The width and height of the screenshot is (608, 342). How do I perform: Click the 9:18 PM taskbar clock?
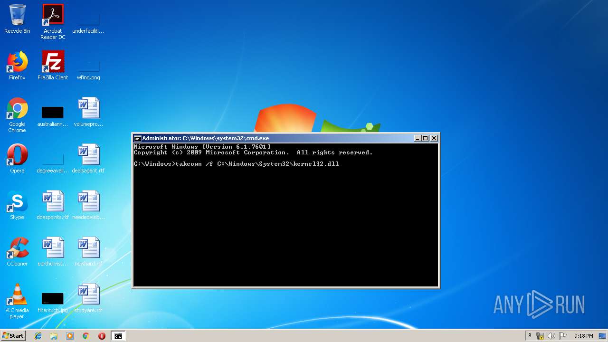[x=583, y=336]
